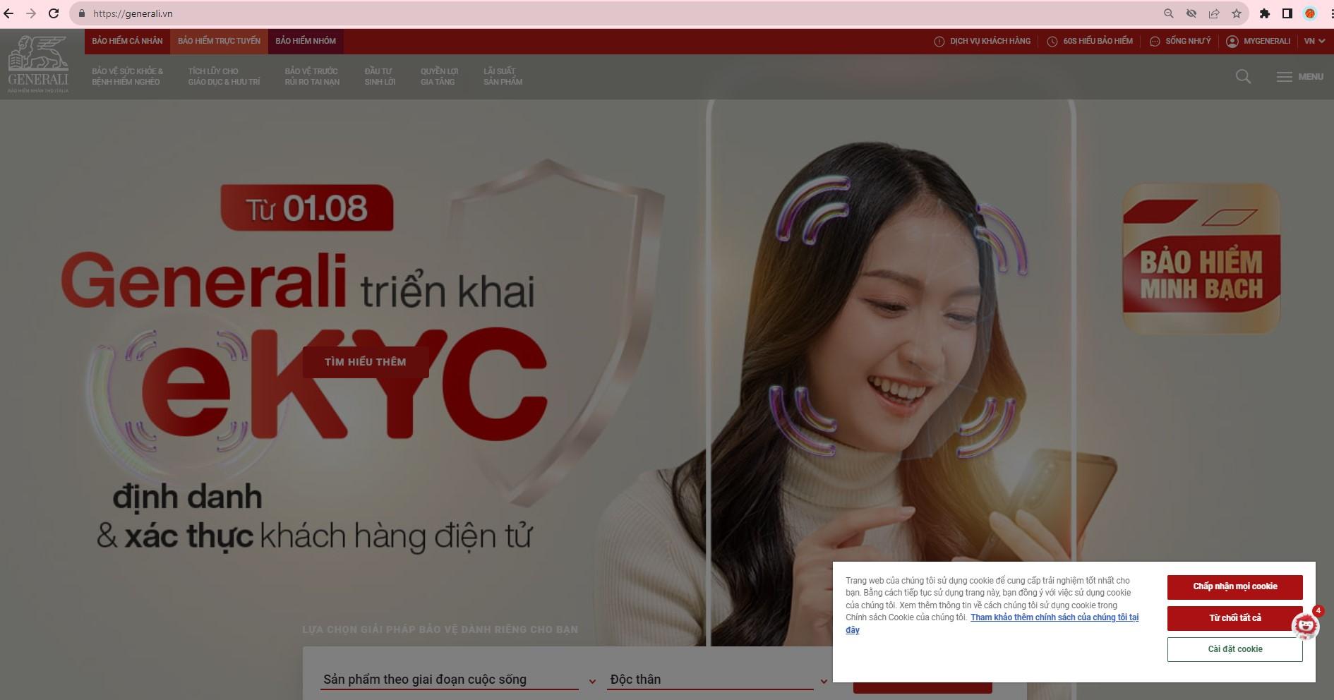This screenshot has width=1334, height=700.
Task: Bookmark page using the star icon
Action: tap(1236, 13)
